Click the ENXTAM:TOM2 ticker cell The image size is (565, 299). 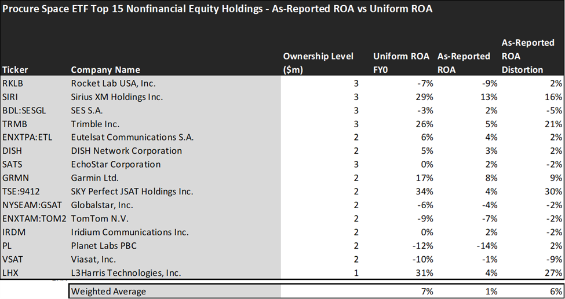pos(34,219)
